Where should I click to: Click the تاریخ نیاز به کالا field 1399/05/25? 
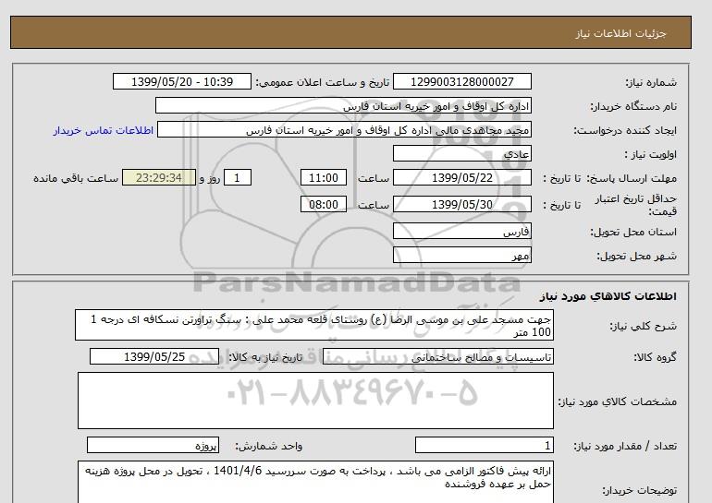tap(154, 356)
